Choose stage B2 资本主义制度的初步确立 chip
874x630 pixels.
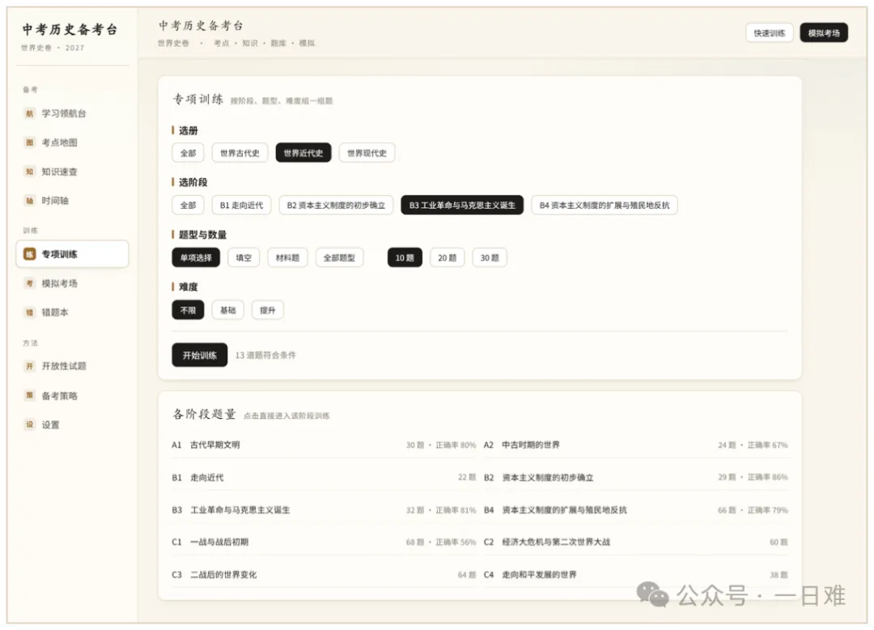click(336, 205)
